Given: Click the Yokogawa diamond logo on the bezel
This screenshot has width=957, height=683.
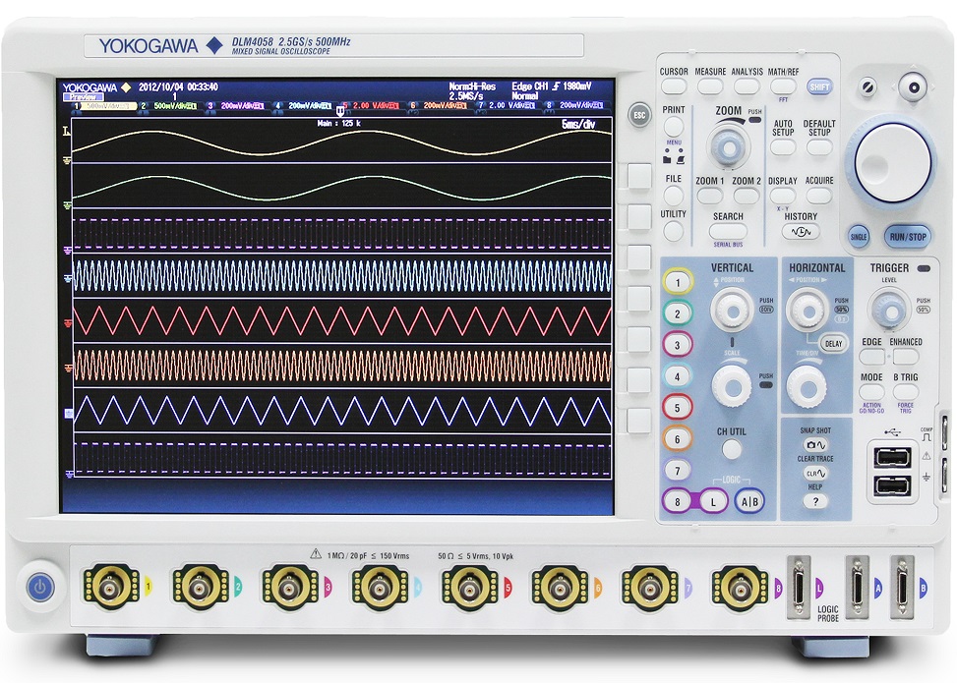Looking at the screenshot, I should point(214,46).
